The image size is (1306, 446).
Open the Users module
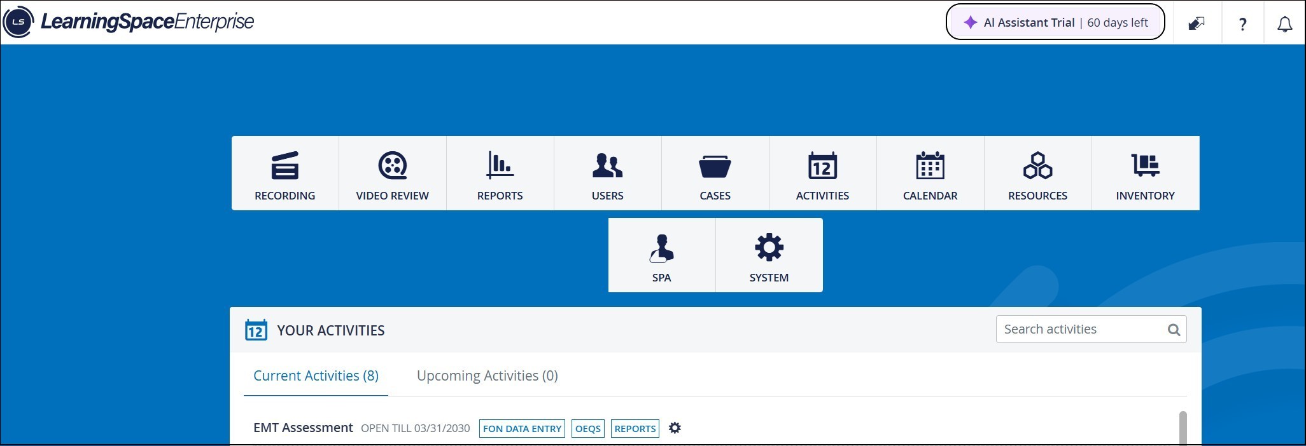point(608,173)
